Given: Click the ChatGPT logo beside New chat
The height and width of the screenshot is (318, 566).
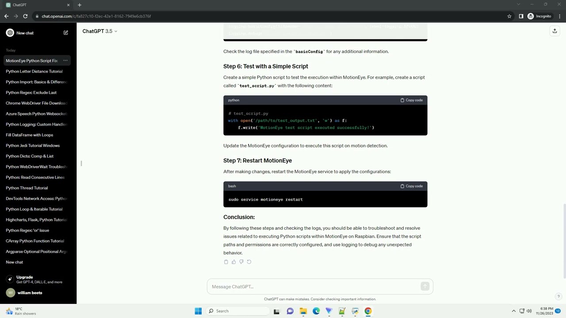Looking at the screenshot, I should pyautogui.click(x=10, y=33).
